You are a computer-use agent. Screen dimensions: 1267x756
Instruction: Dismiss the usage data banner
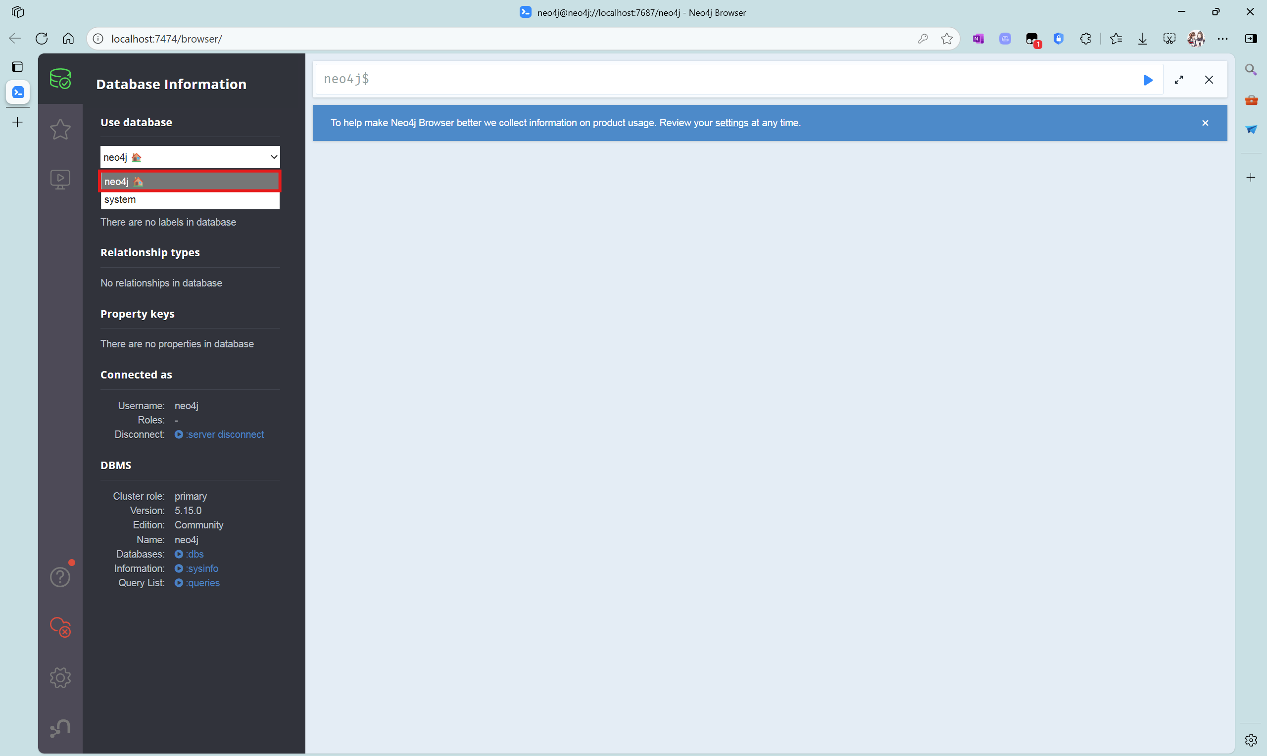pyautogui.click(x=1205, y=123)
